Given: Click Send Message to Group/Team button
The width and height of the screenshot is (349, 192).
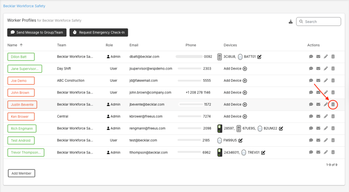Looking at the screenshot, I should click(37, 33).
